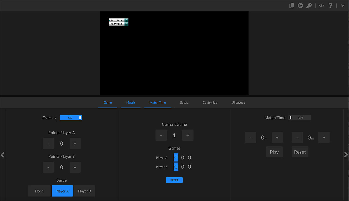Click the left panel navigation arrow
Screen dimensions: 349x201
coord(3,155)
